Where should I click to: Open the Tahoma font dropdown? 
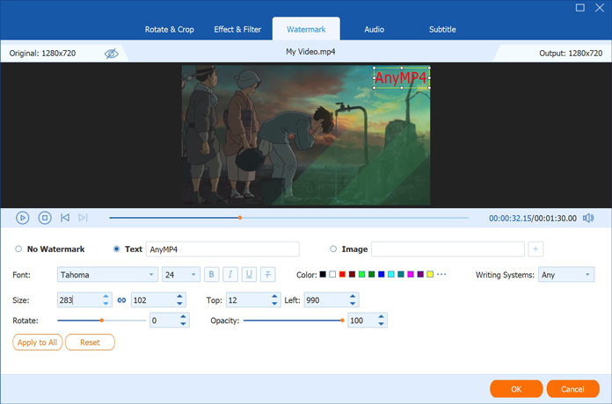[x=107, y=275]
